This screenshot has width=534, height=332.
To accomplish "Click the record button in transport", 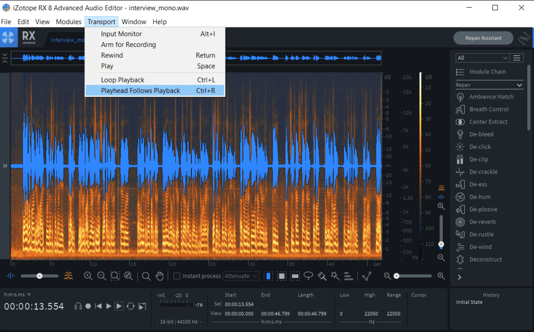I will (x=88, y=306).
